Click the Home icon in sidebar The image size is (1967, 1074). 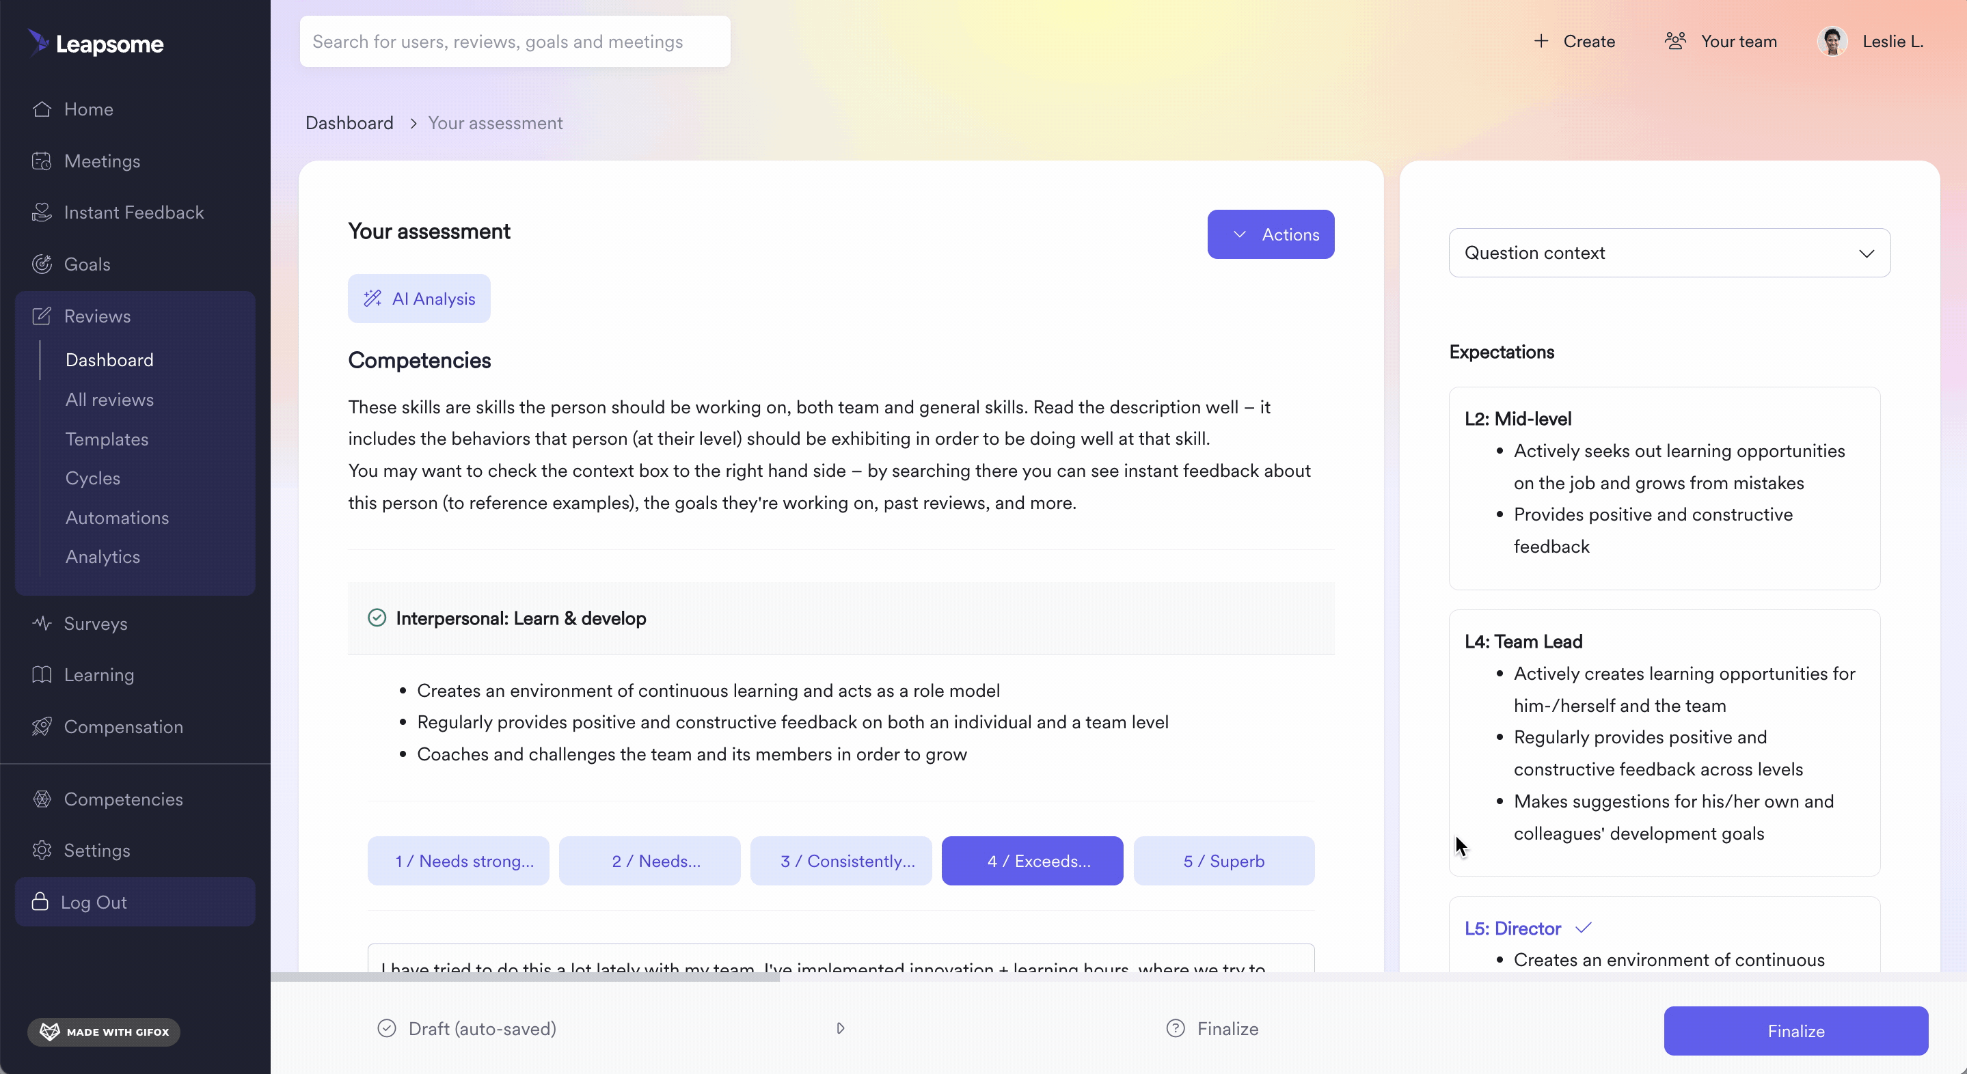pyautogui.click(x=42, y=109)
